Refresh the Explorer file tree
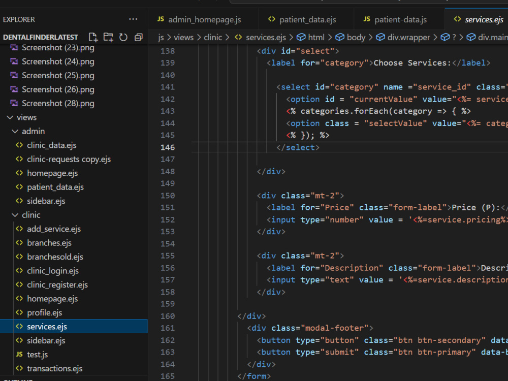This screenshot has width=508, height=381. 123,37
